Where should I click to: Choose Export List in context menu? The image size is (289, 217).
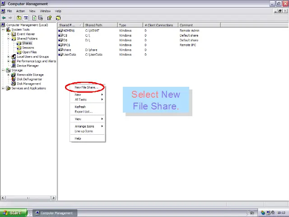click(83, 112)
